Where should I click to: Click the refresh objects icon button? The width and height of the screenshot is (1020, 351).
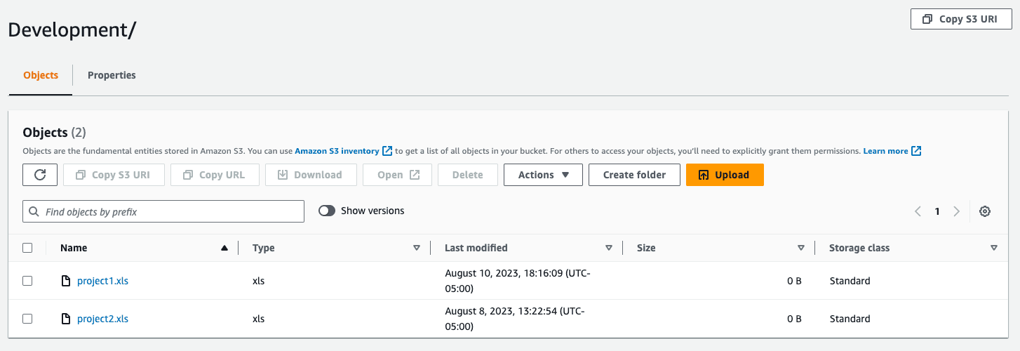click(x=40, y=175)
